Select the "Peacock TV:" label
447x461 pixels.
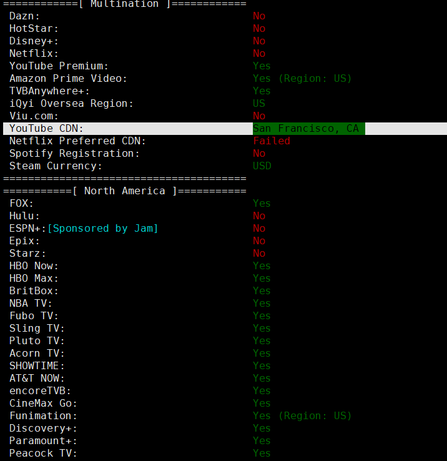coord(43,454)
